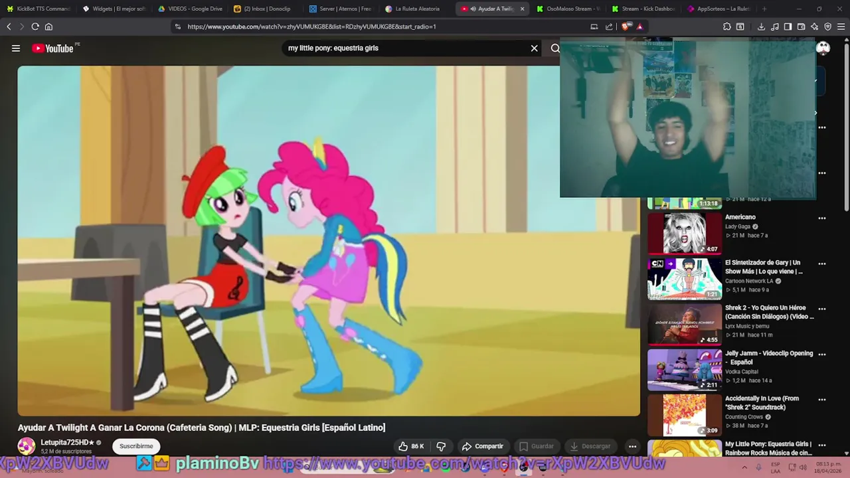Open the browser main menu
The image size is (850, 478).
(841, 27)
